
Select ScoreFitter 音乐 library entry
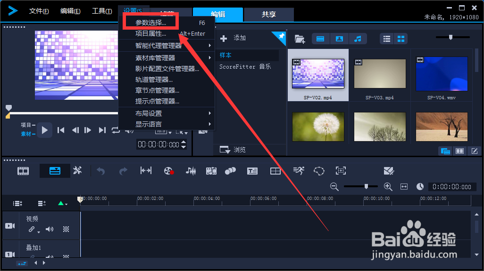(x=245, y=66)
